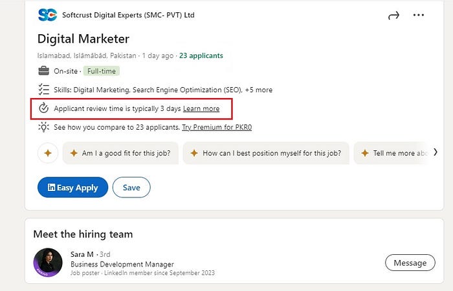
Task: Save this Digital Marketer job
Action: (131, 187)
